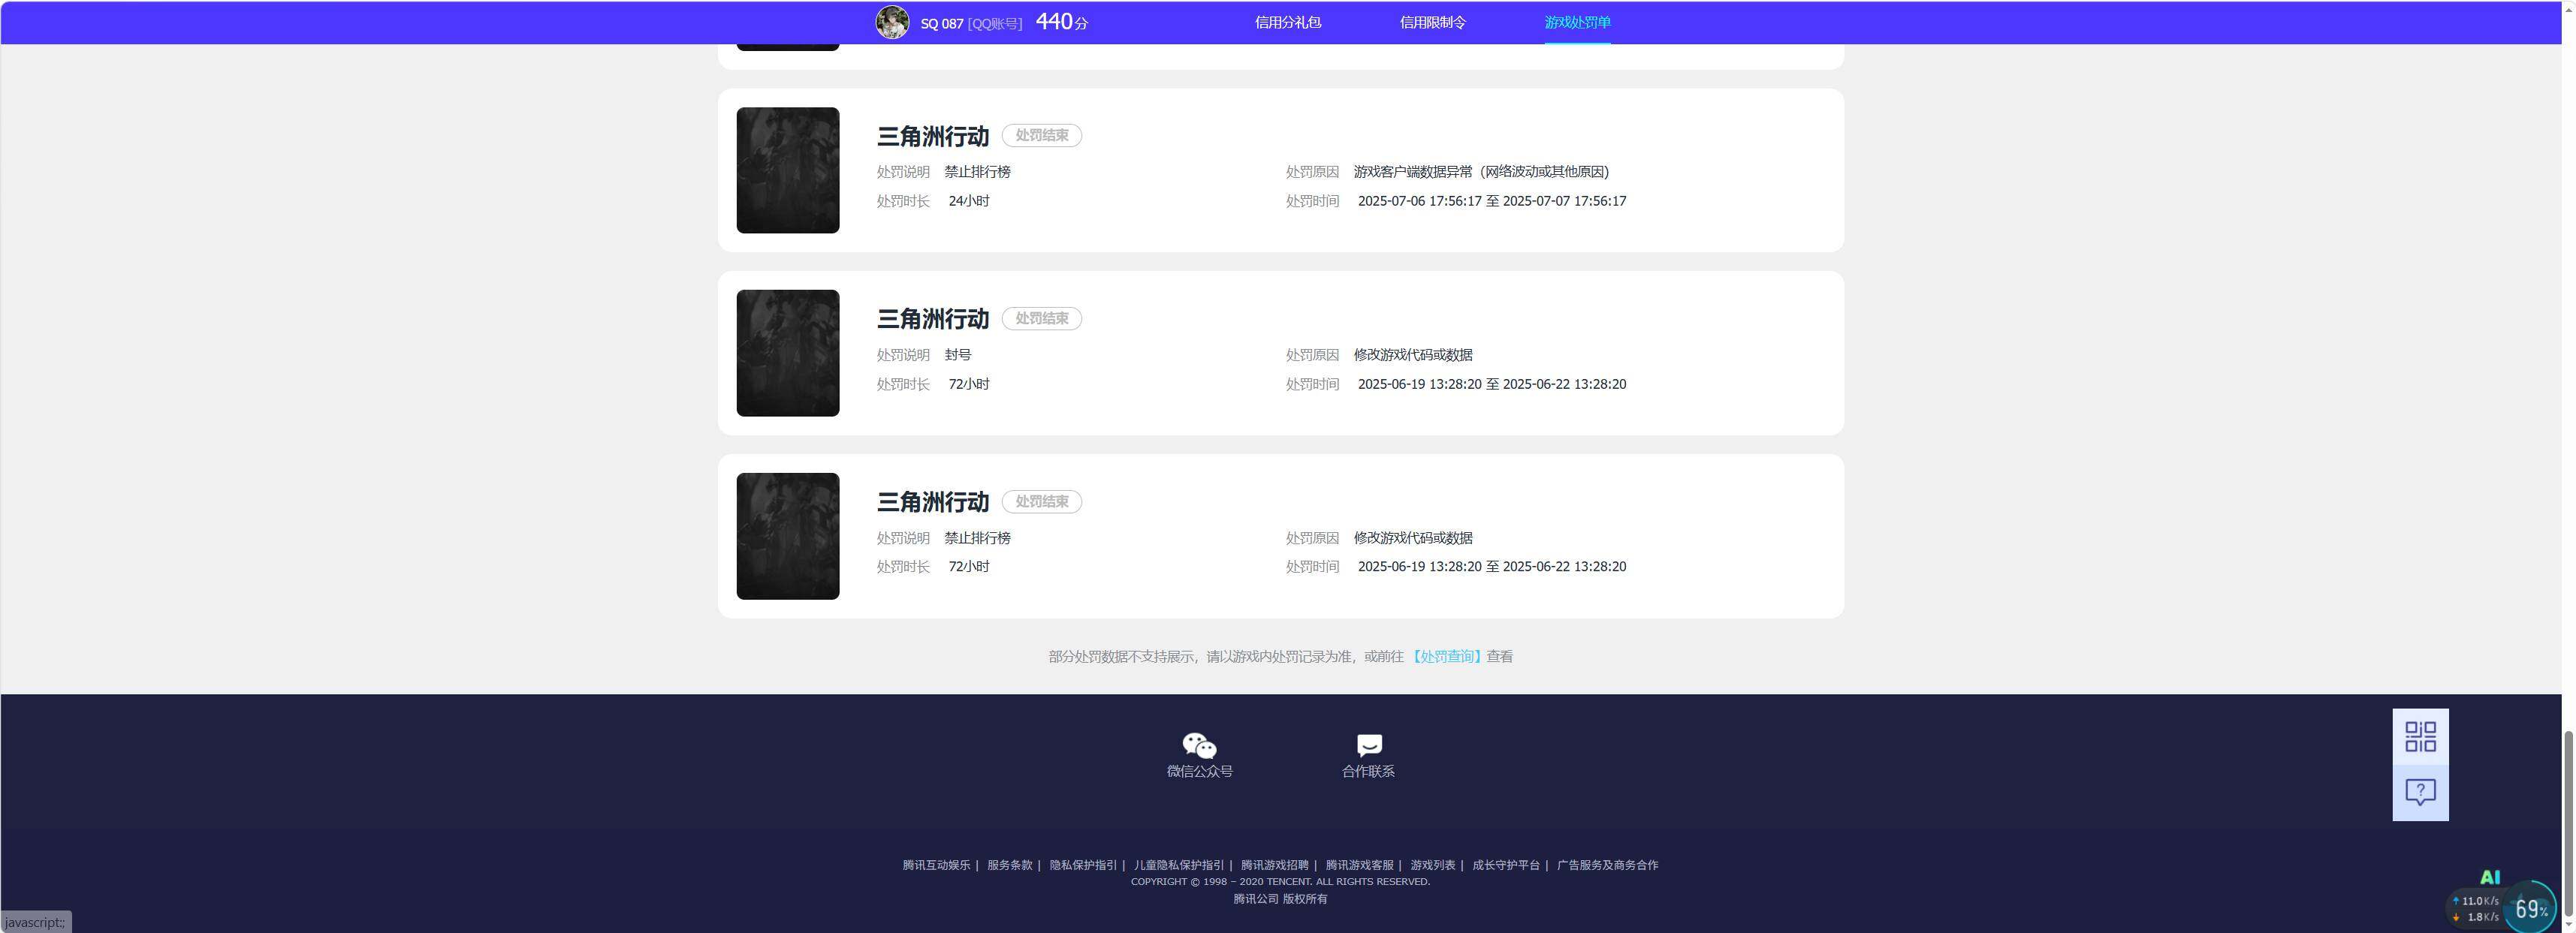
Task: Open the QR code floating icon
Action: [x=2420, y=736]
